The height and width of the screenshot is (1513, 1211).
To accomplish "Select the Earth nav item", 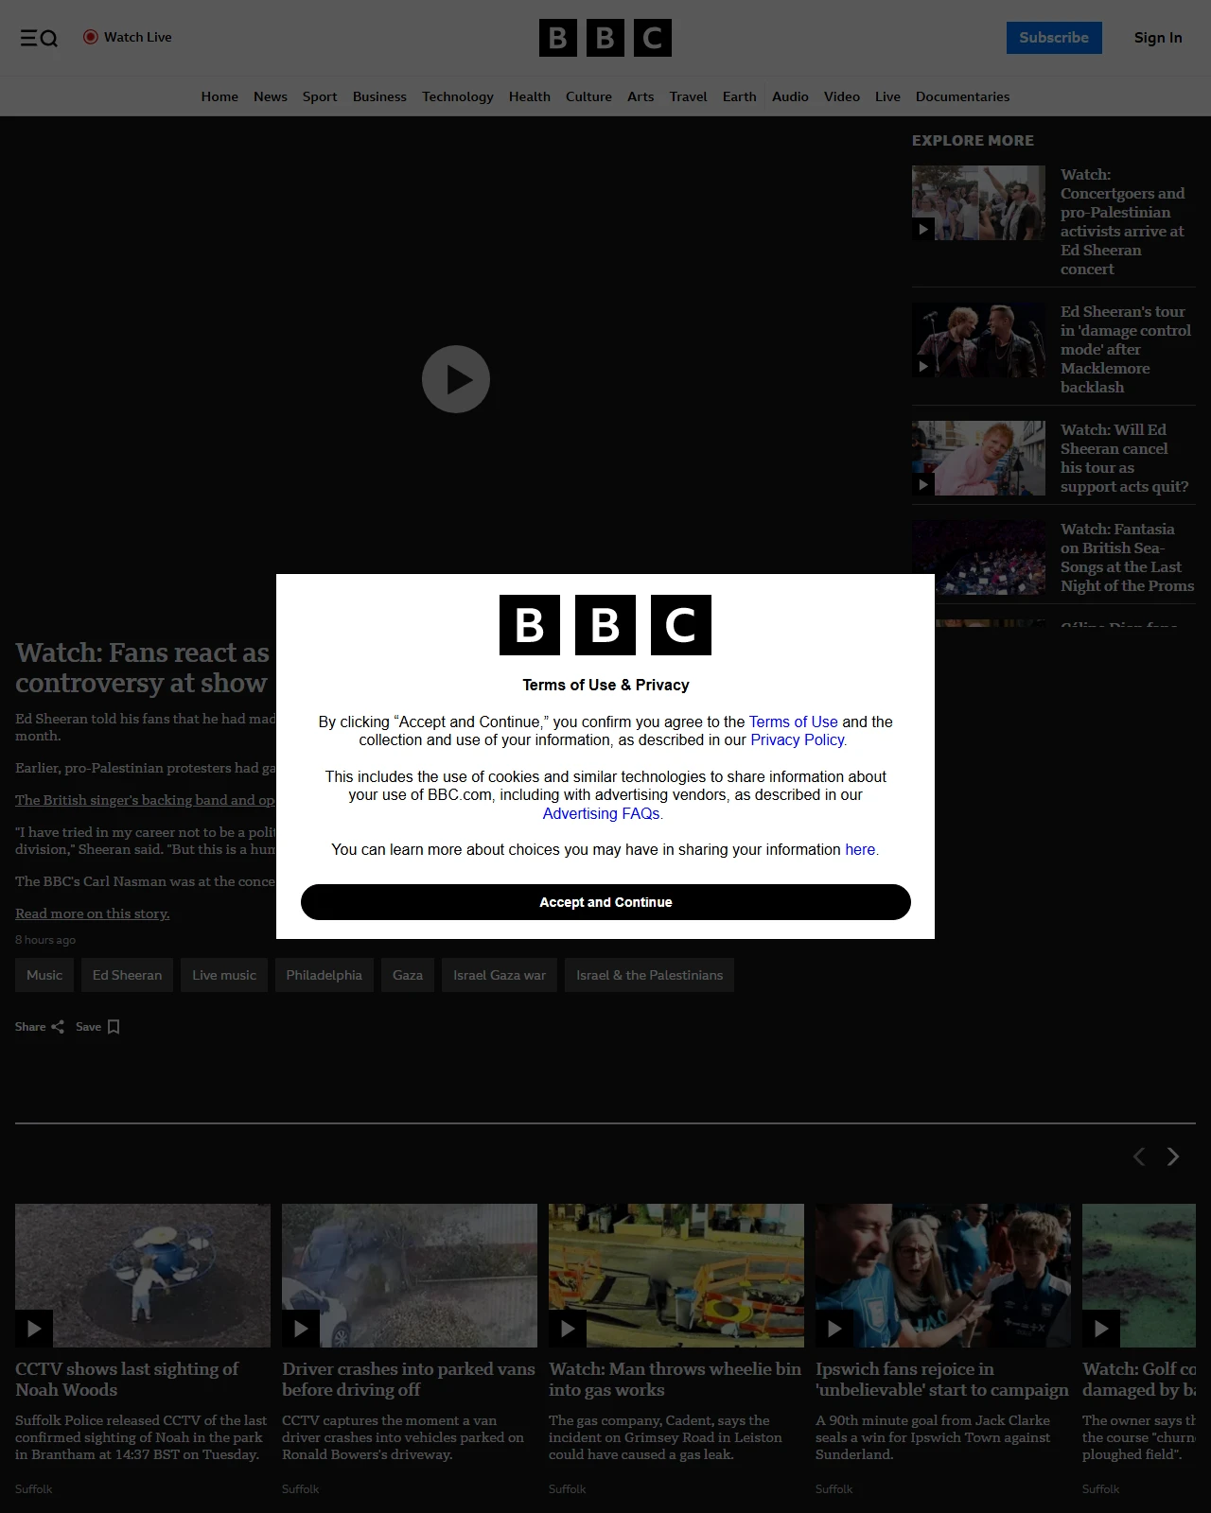I will click(740, 96).
